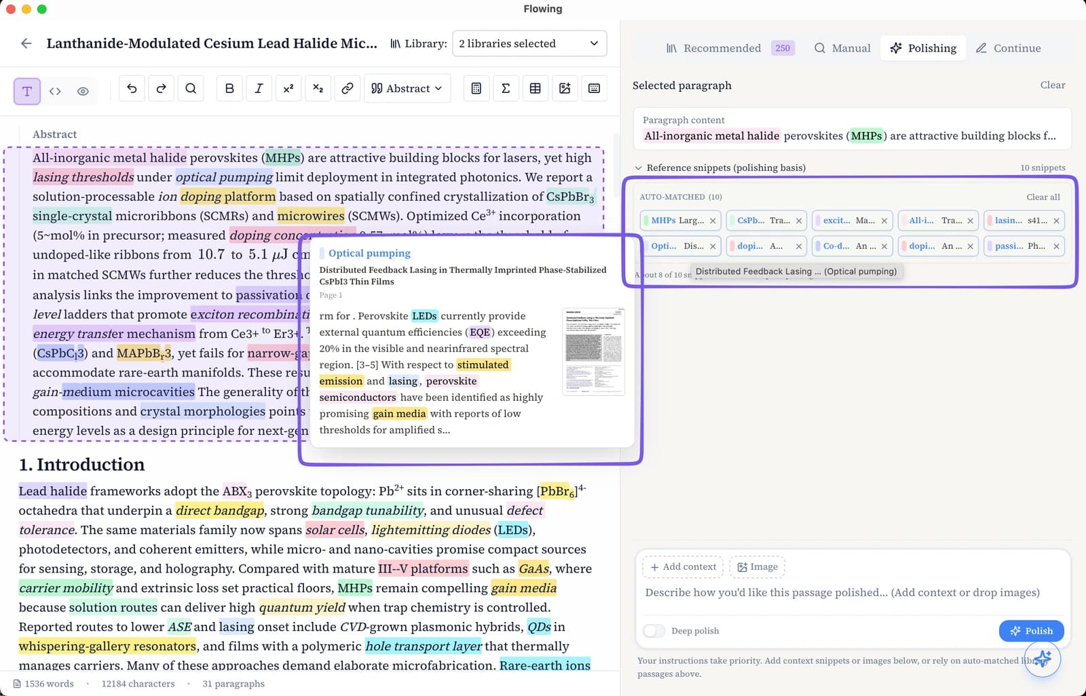
Task: Click the Image attach button
Action: coord(757,567)
